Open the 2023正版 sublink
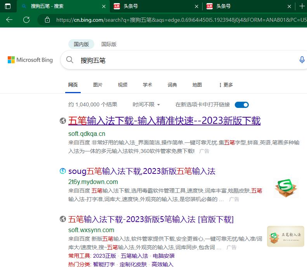Screen dimensions: 307x269 [104, 256]
